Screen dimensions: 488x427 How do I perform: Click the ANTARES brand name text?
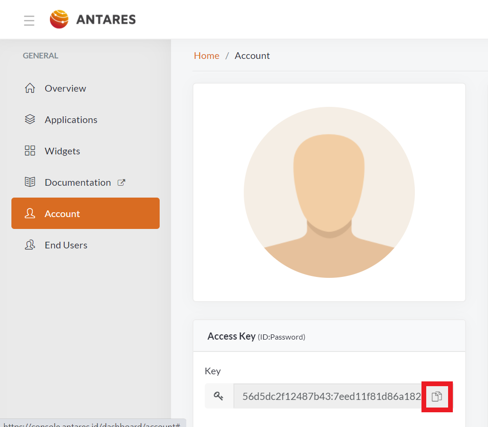106,20
